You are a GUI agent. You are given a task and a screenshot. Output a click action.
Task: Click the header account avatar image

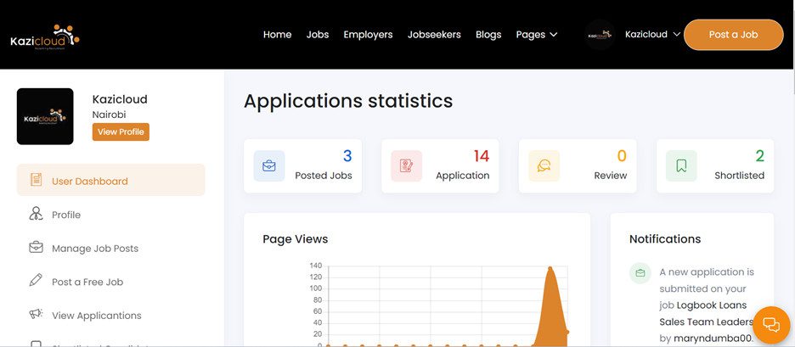[x=600, y=35]
